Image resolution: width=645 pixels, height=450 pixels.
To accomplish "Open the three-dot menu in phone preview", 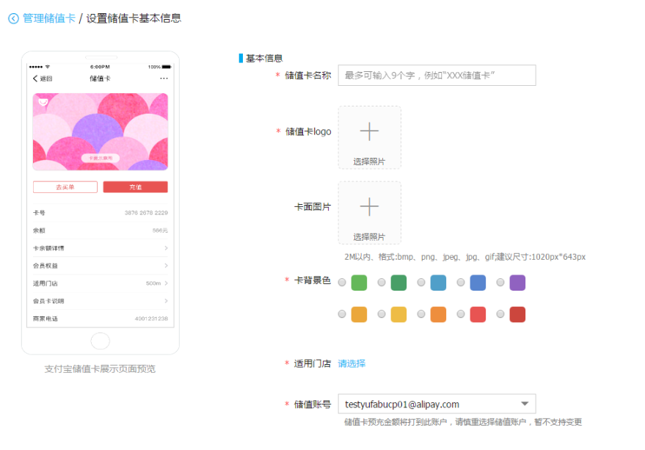I will point(164,79).
